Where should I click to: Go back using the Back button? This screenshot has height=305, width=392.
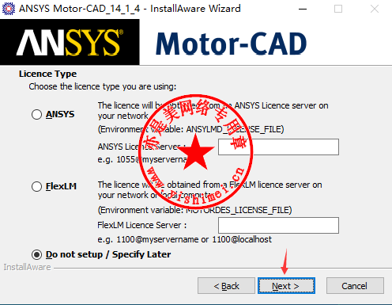click(226, 286)
